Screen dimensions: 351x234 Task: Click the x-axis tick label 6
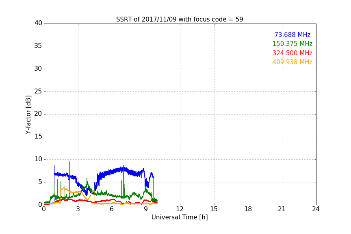112,209
